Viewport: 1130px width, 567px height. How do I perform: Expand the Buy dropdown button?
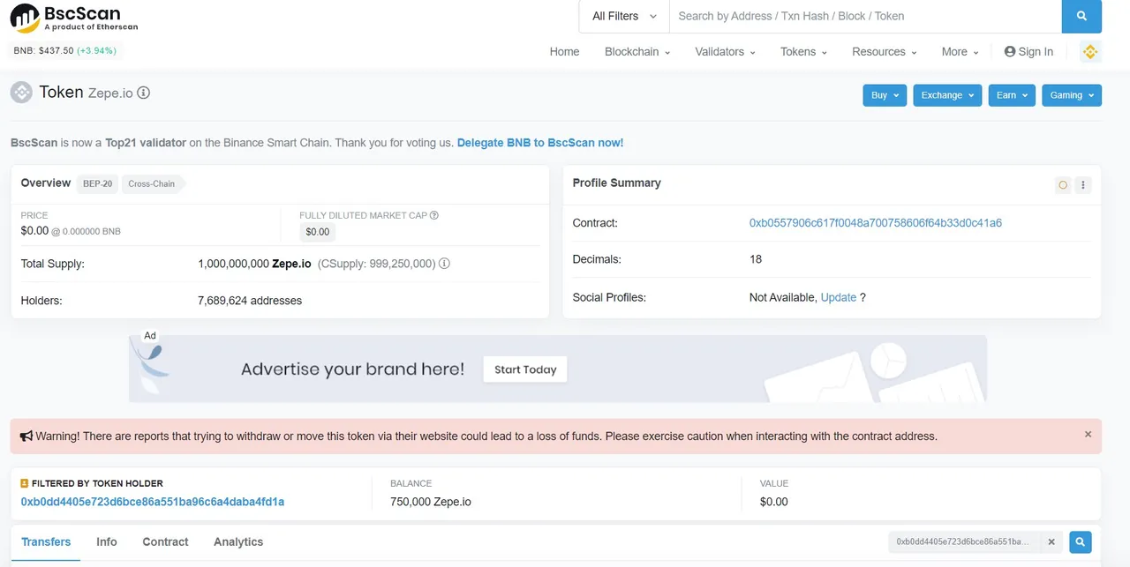point(885,95)
